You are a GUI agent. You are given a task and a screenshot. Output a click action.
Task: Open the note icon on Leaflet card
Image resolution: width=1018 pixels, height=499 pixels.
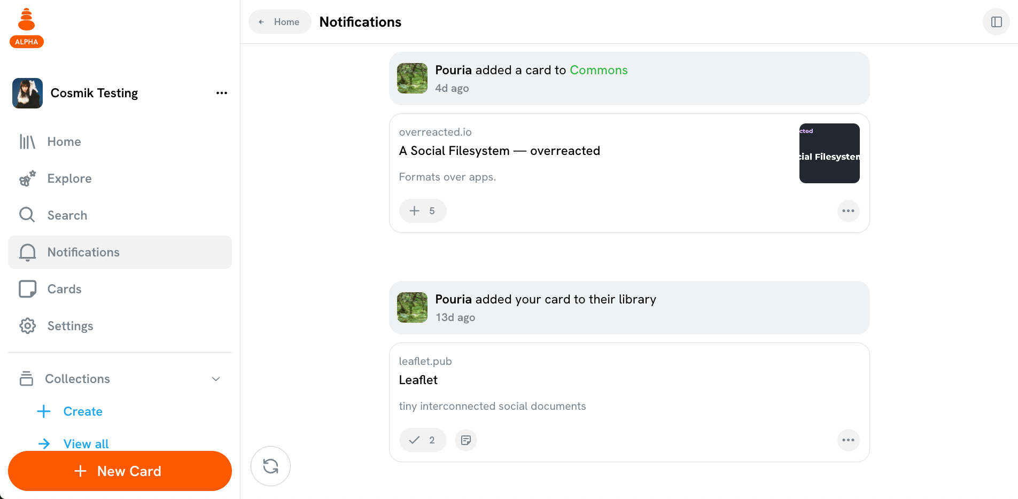466,440
